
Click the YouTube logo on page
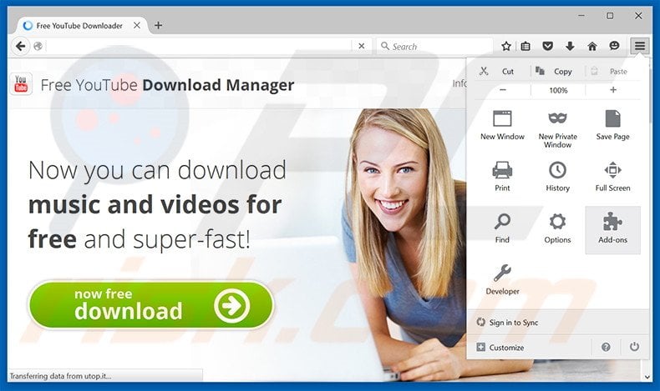coord(21,83)
